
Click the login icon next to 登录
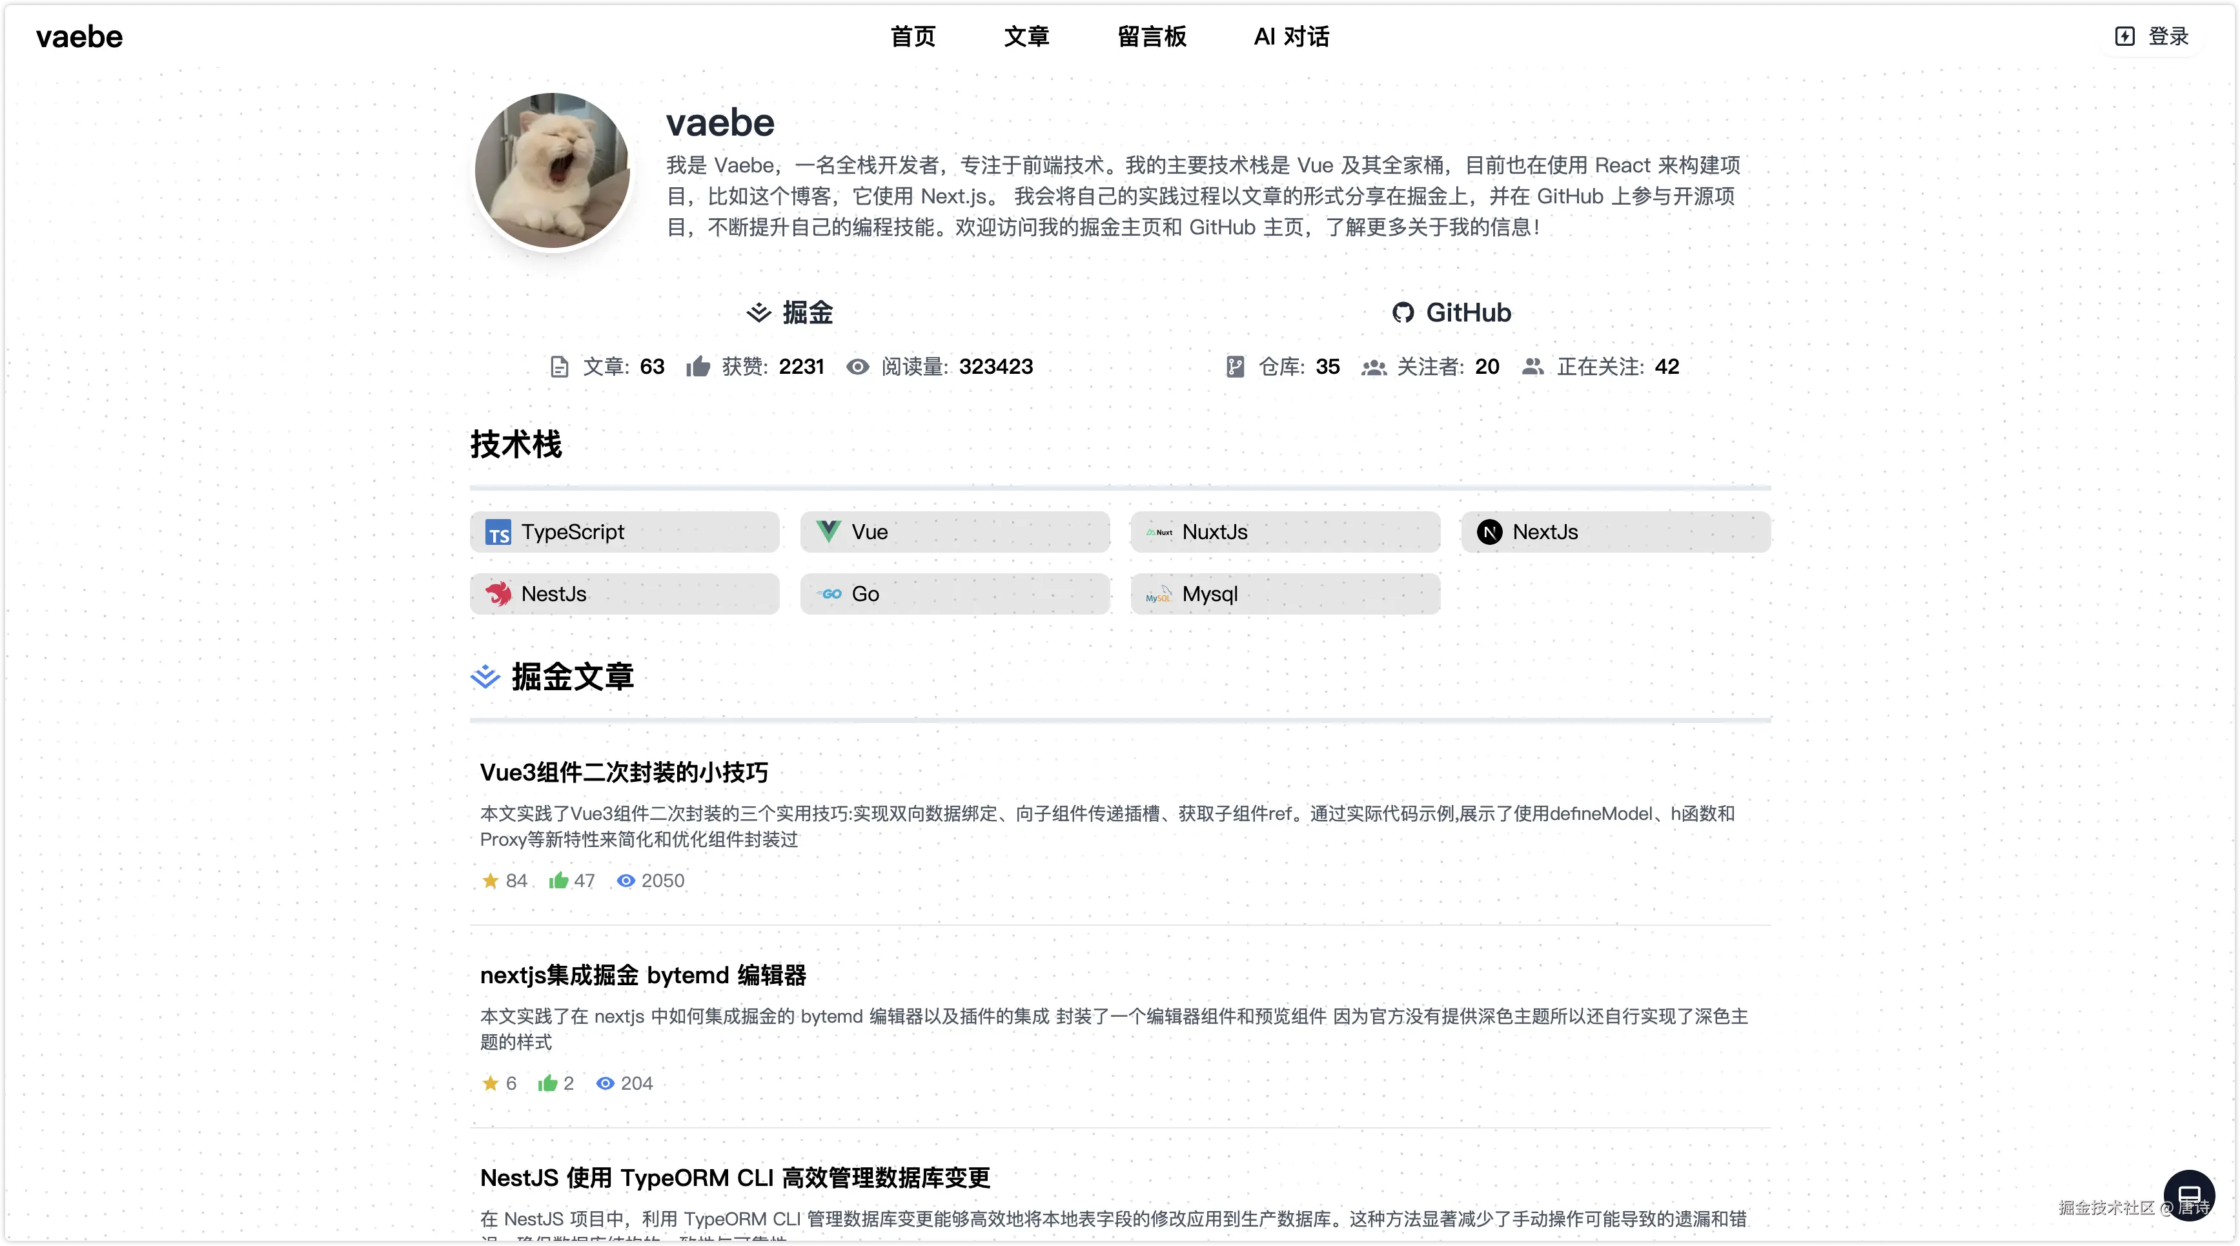[2124, 37]
